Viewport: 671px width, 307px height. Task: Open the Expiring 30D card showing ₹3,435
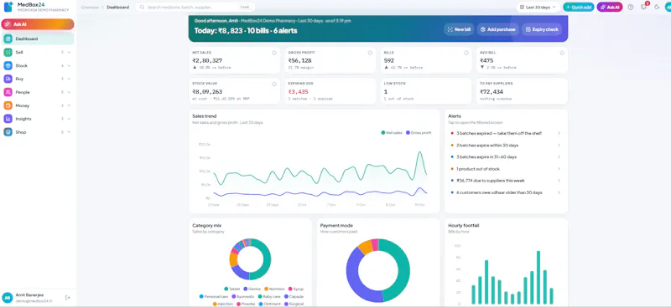tap(330, 91)
